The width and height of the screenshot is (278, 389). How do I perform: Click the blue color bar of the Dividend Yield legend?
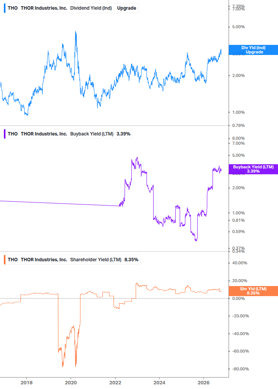[5, 8]
